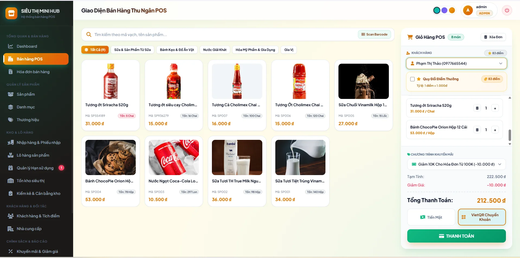
Task: Filter by Gia Vị category
Action: (x=289, y=50)
